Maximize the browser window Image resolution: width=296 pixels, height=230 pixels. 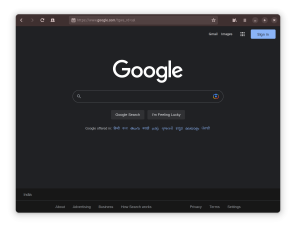[x=264, y=20]
